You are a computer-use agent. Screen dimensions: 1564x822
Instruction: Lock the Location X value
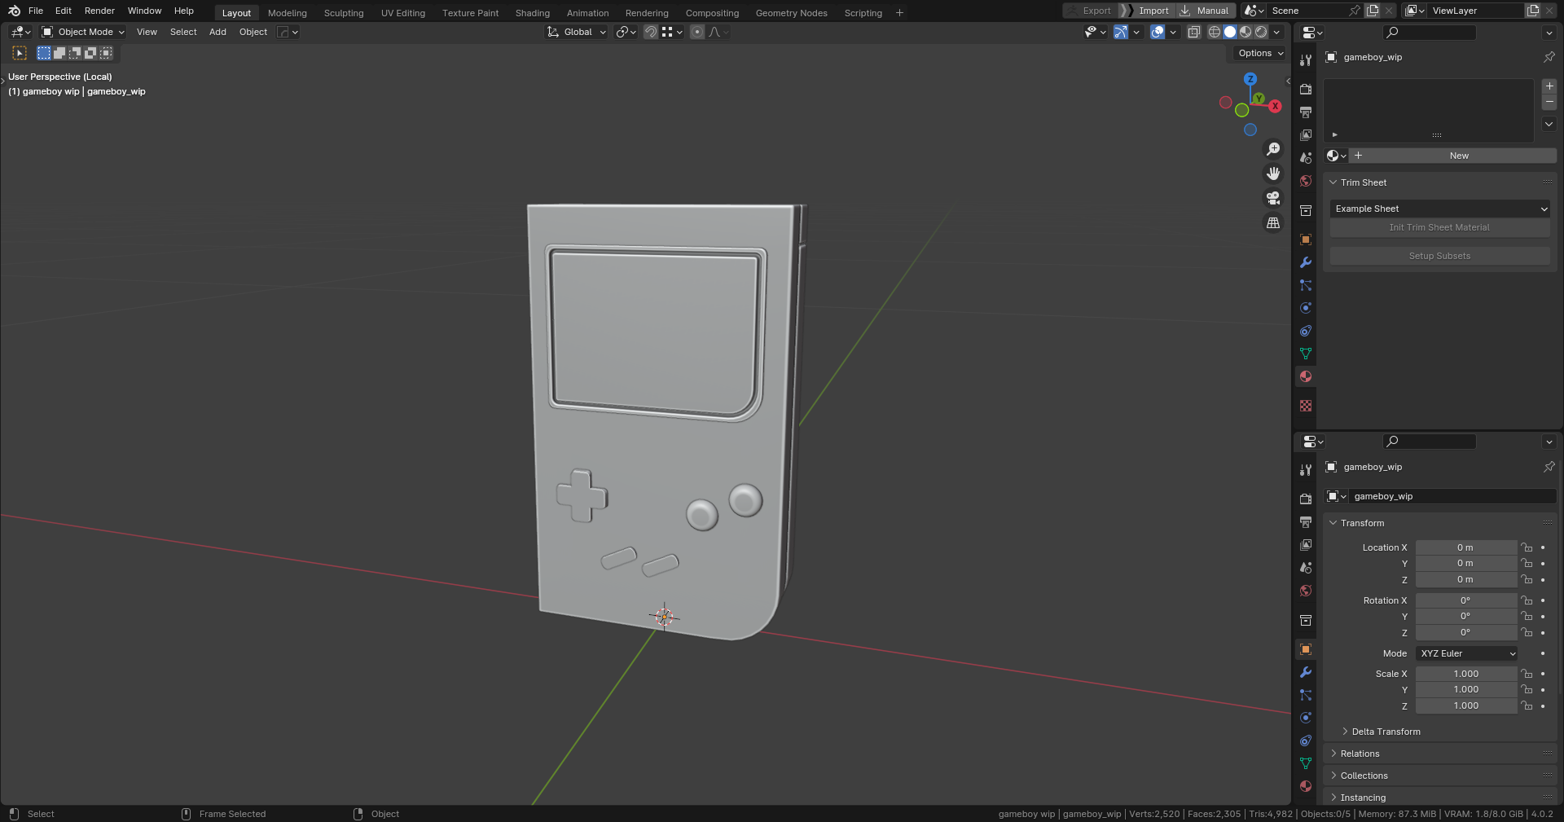pyautogui.click(x=1527, y=547)
